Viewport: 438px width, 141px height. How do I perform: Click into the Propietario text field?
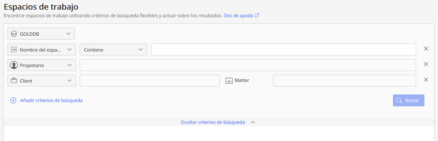pyautogui.click(x=248, y=65)
